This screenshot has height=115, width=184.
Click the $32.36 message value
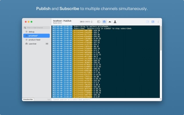pyautogui.click(x=97, y=49)
